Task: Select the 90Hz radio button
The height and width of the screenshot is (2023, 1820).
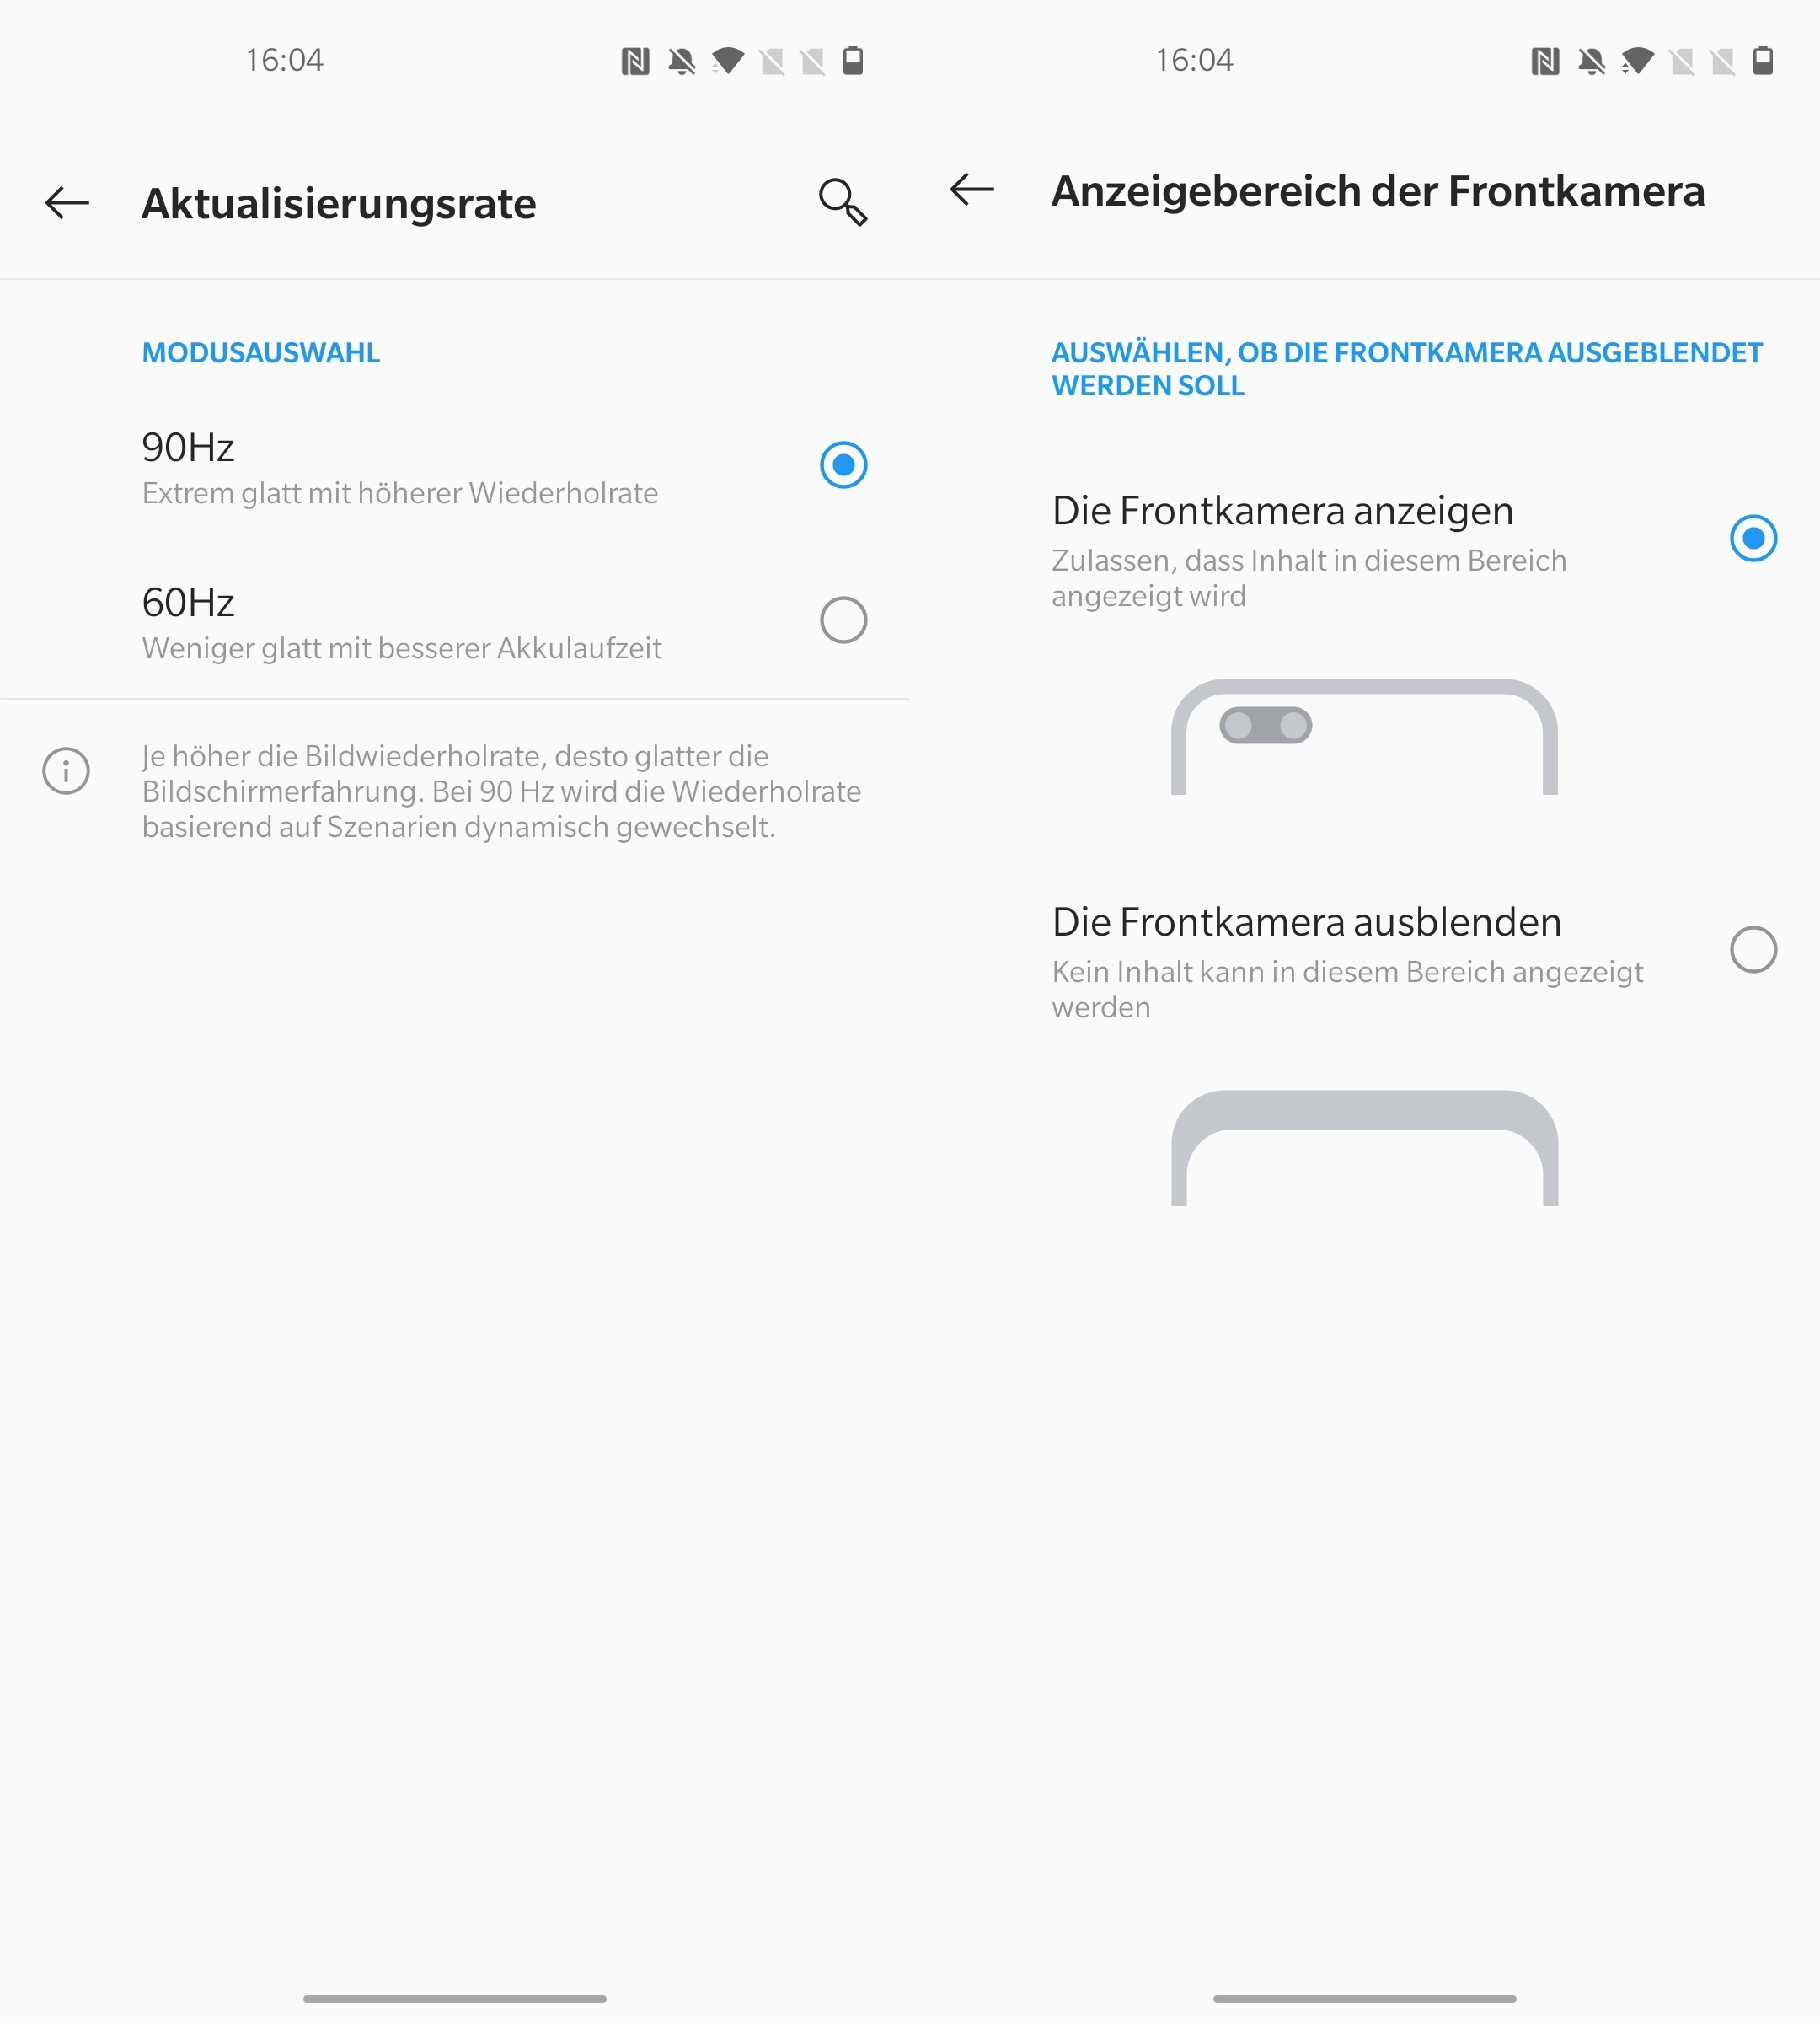Action: pyautogui.click(x=843, y=465)
